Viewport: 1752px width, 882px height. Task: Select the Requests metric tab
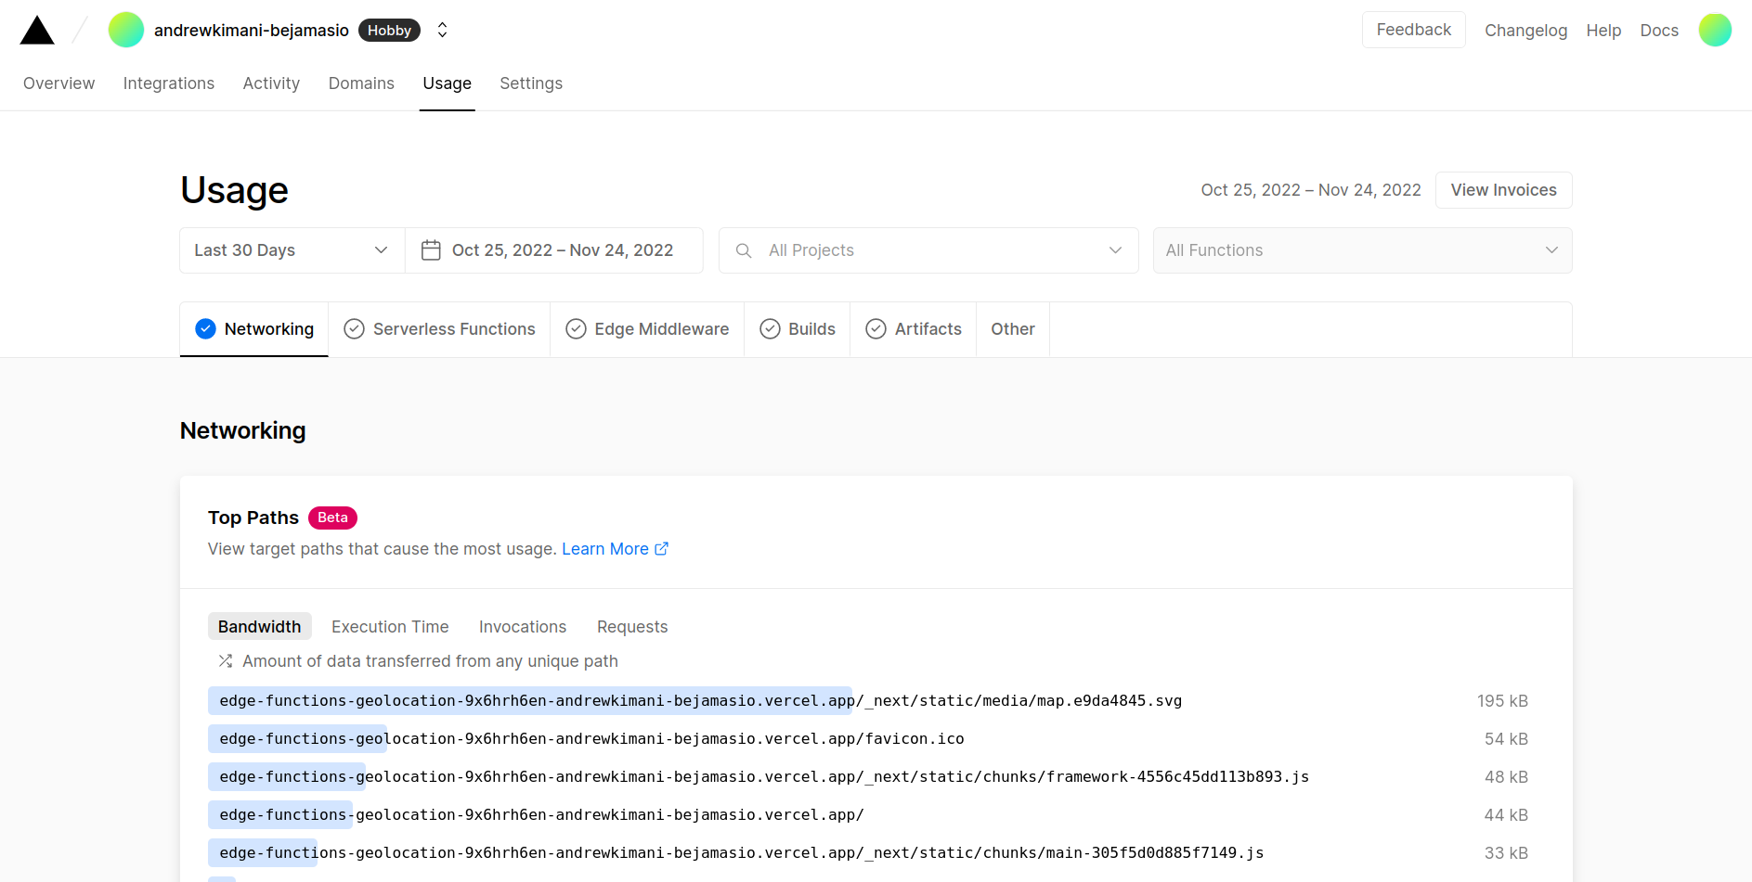click(632, 627)
